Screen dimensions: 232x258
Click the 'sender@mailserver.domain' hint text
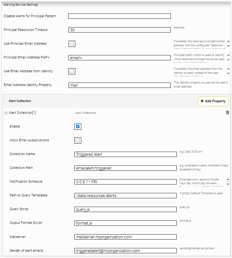[x=197, y=248]
